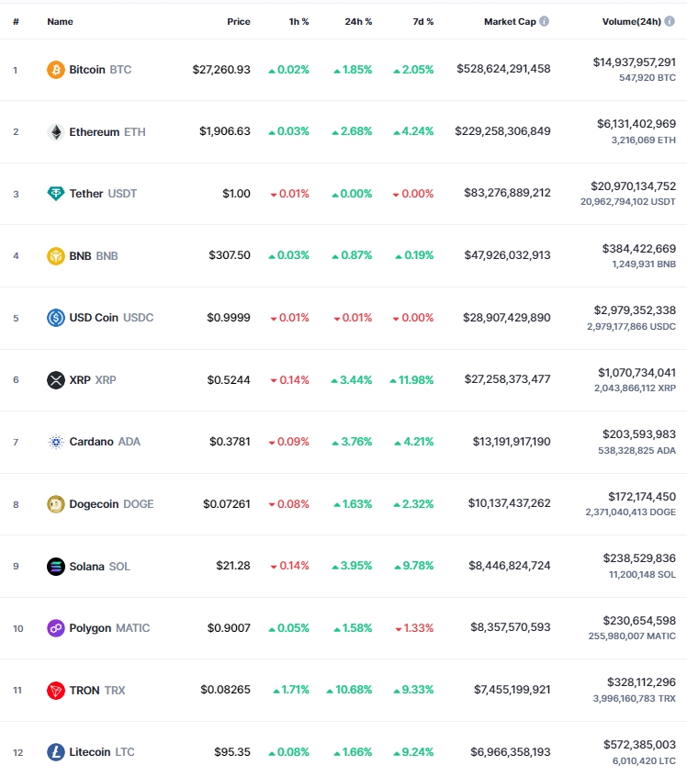Click the Tether USDT icon

(x=55, y=193)
